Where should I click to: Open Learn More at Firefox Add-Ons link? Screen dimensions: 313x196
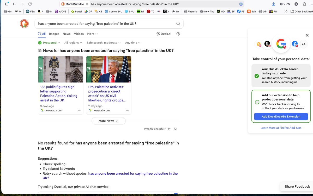point(281,128)
